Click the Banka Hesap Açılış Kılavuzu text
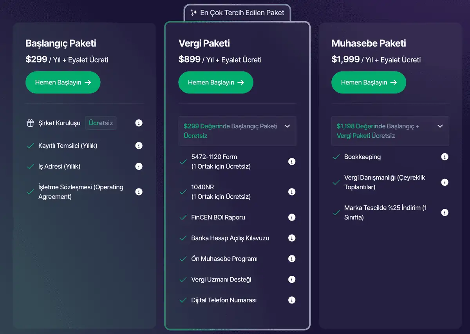Screen dimensions: 470x334 [x=230, y=238]
